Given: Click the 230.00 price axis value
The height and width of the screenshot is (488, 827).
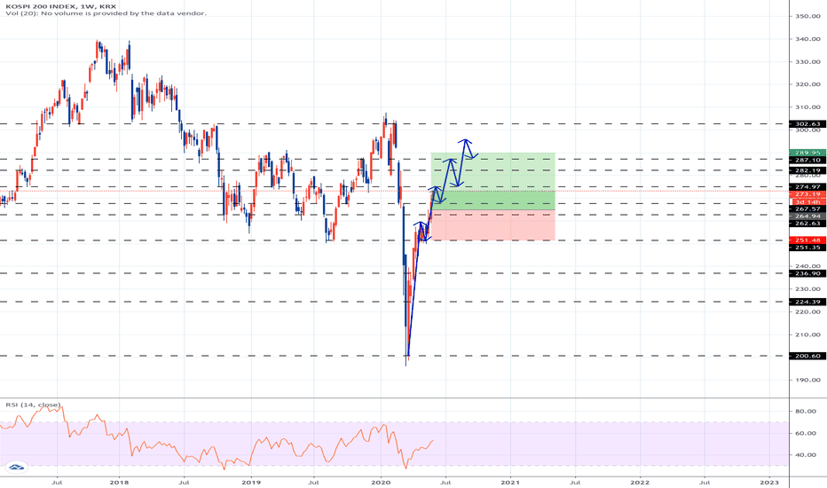Looking at the screenshot, I should coord(808,289).
